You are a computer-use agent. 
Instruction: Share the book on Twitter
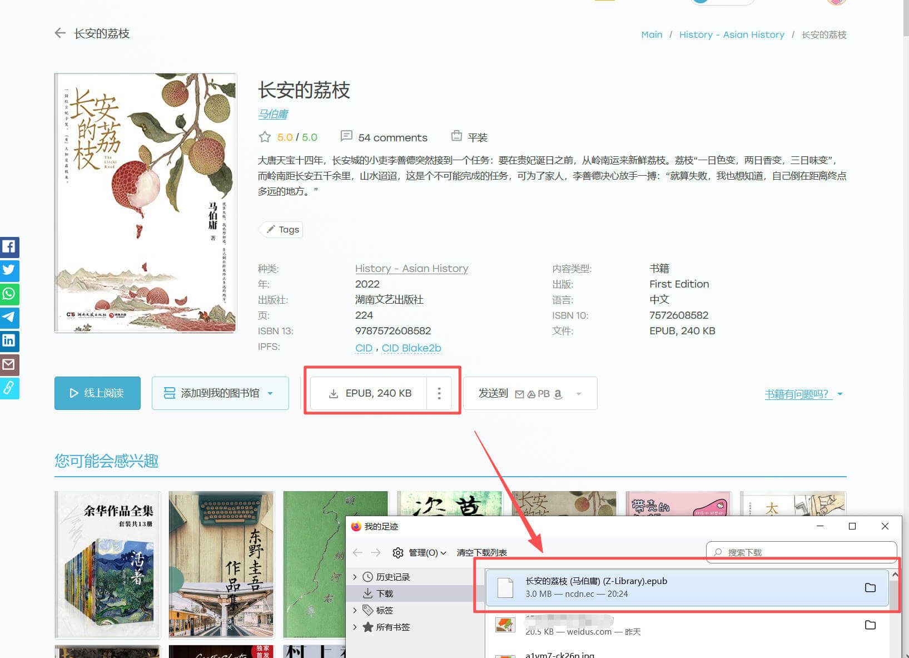[x=9, y=271]
